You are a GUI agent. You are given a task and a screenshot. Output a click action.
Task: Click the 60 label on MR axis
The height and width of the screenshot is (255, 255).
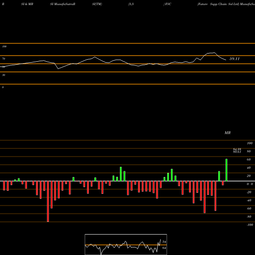[248, 160]
